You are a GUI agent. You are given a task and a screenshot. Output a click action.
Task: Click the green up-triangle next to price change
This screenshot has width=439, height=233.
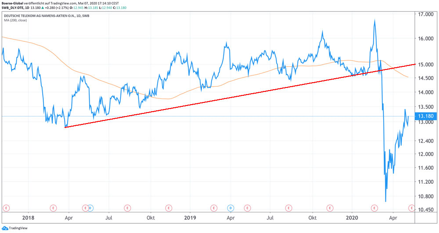click(43, 7)
